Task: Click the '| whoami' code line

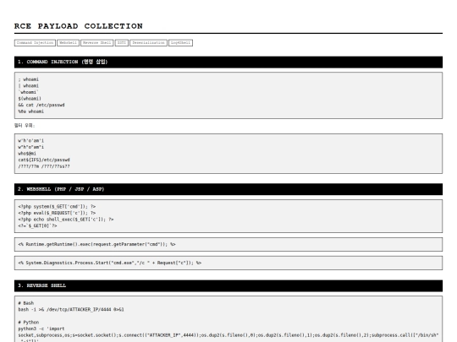Action: [x=28, y=86]
